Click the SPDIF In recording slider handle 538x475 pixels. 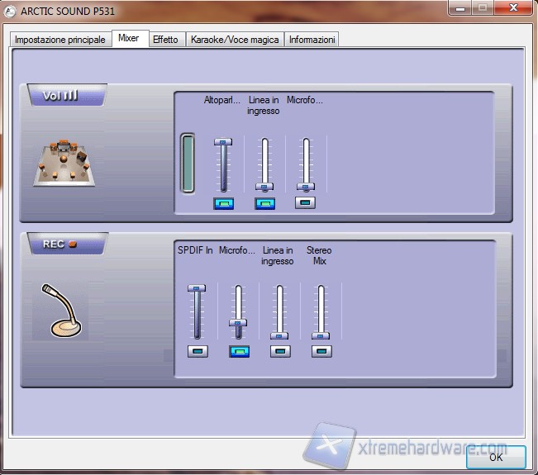[x=197, y=288]
